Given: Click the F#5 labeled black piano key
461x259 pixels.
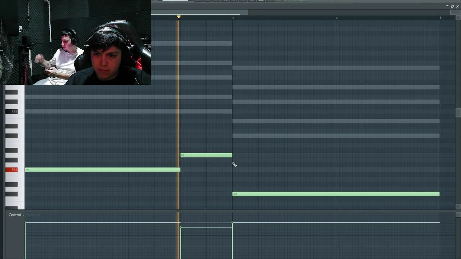Looking at the screenshot, I should pyautogui.click(x=12, y=111).
